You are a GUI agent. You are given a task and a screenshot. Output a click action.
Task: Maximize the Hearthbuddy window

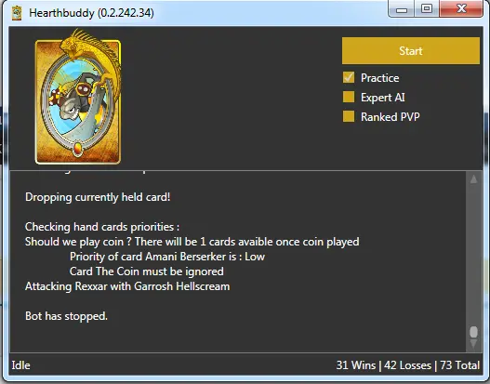(427, 8)
